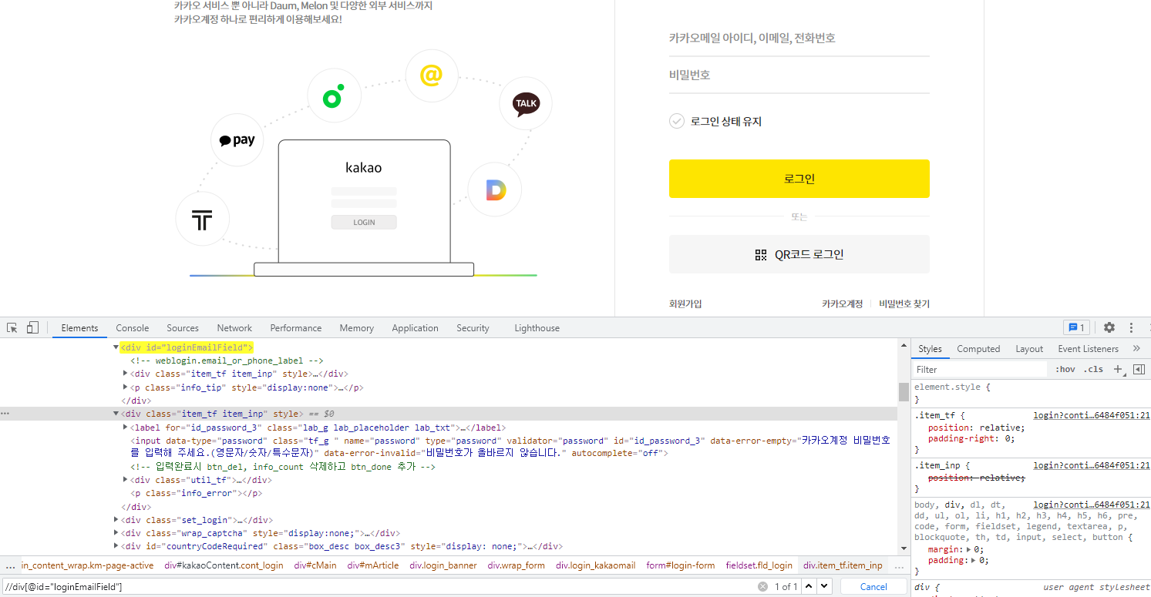Open the ellipsis on selected DOM row
Screen dimensions: 1151x597
[x=5, y=414]
